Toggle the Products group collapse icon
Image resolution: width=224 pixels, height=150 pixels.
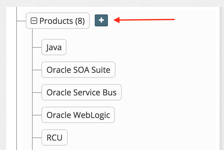coord(34,21)
